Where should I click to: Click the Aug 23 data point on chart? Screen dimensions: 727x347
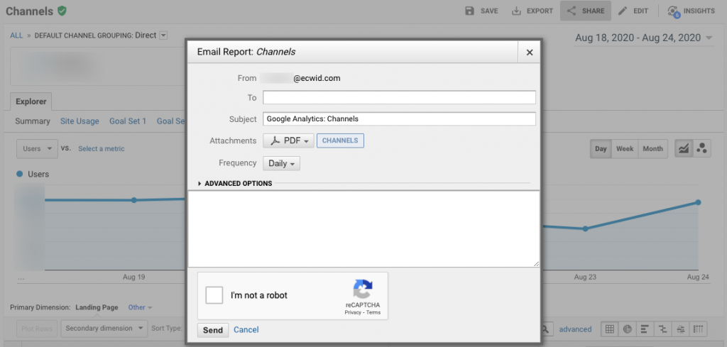[585, 228]
